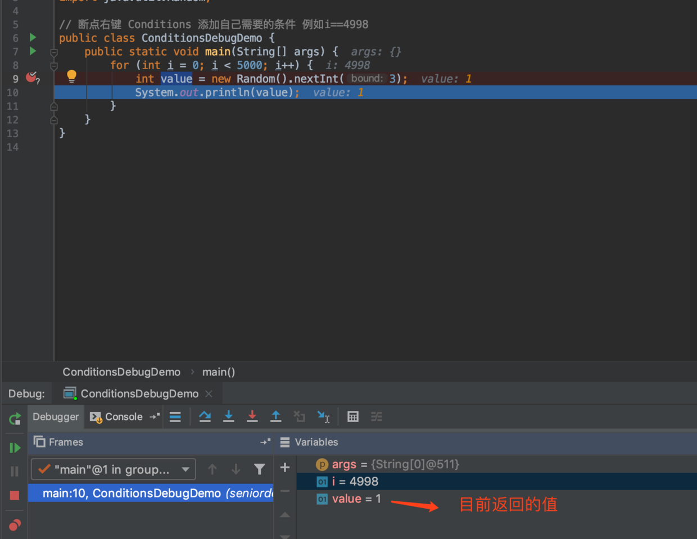Open the yellow lightbulb quick-fix suggestions
This screenshot has height=539, width=697.
[71, 76]
